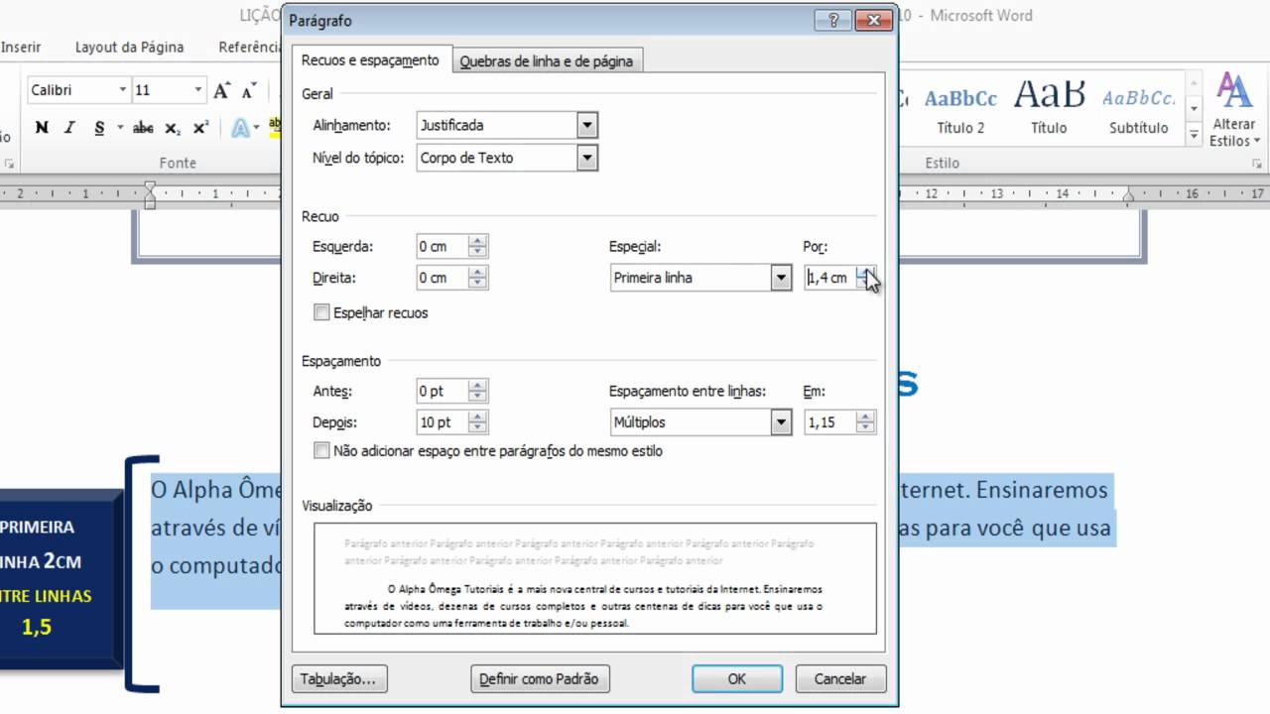
Task: Decrease Depois spacing value
Action: click(478, 428)
